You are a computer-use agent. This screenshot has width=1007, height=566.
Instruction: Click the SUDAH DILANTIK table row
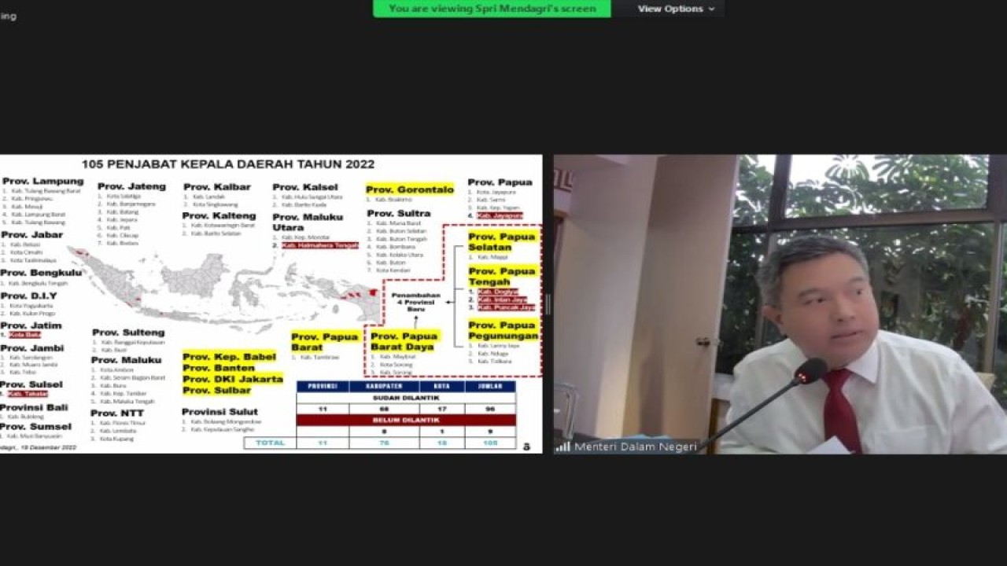pyautogui.click(x=405, y=398)
